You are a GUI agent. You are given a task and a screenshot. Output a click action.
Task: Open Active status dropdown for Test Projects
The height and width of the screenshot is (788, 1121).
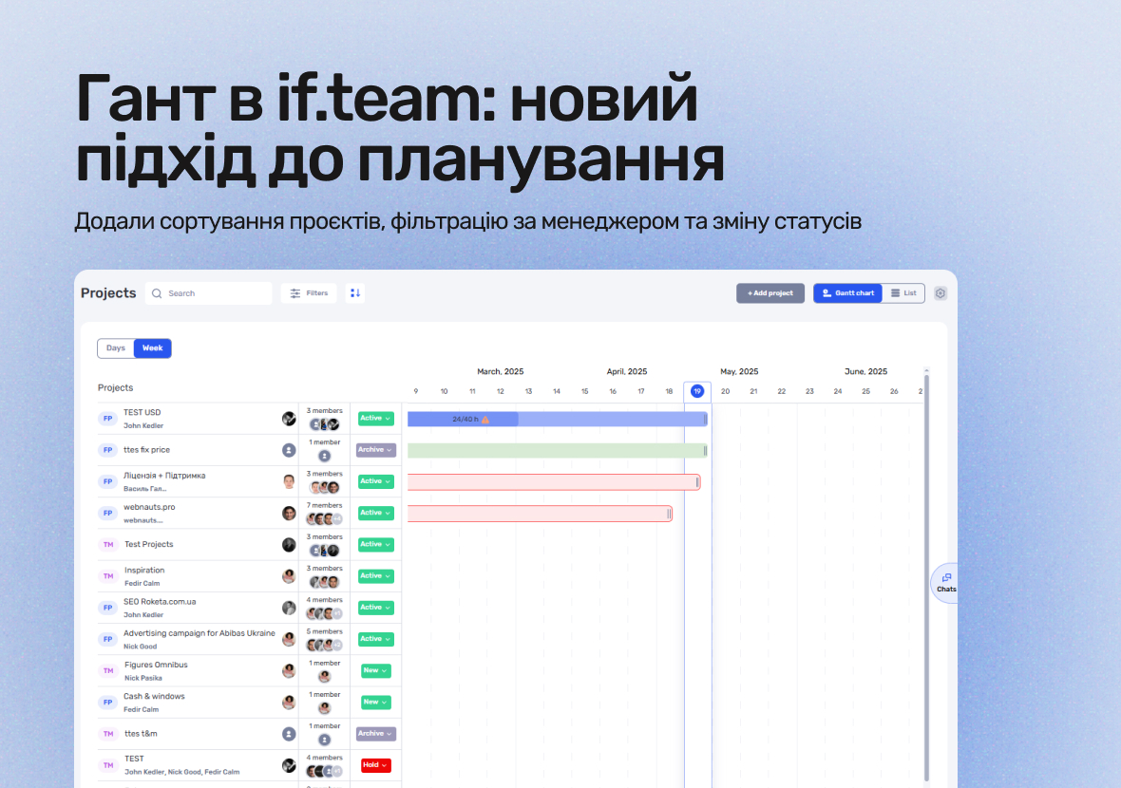[x=376, y=544]
